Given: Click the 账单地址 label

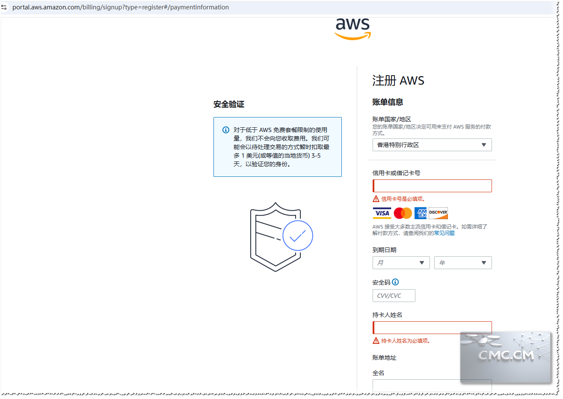Looking at the screenshot, I should tap(384, 358).
